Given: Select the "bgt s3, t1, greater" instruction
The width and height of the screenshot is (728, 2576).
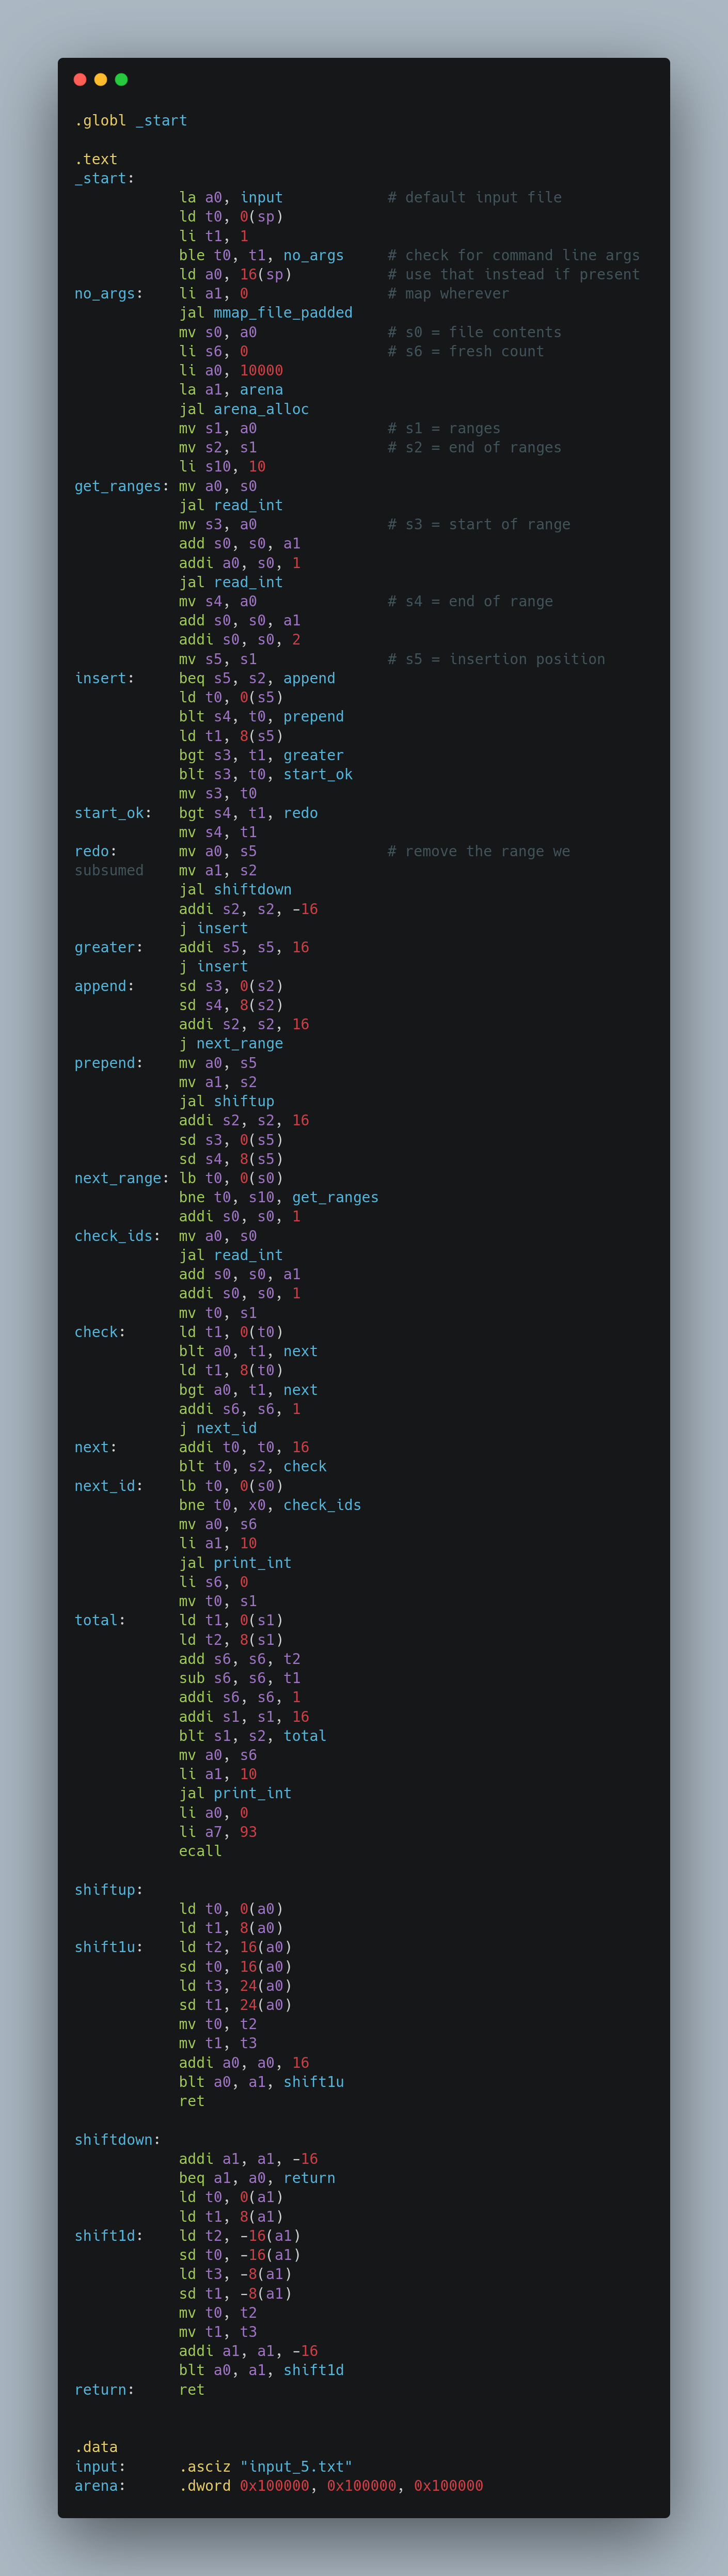Looking at the screenshot, I should pos(261,755).
